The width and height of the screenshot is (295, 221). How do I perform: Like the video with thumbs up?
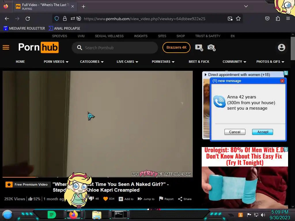click(x=30, y=199)
